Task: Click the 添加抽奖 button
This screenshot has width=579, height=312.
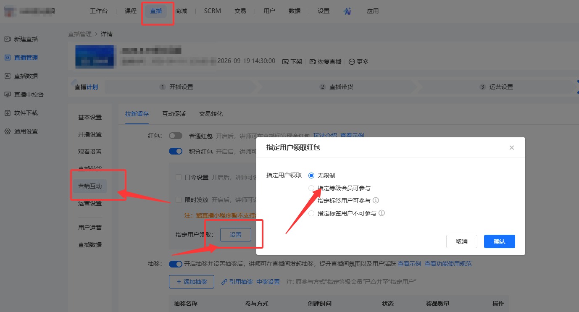Action: click(192, 282)
